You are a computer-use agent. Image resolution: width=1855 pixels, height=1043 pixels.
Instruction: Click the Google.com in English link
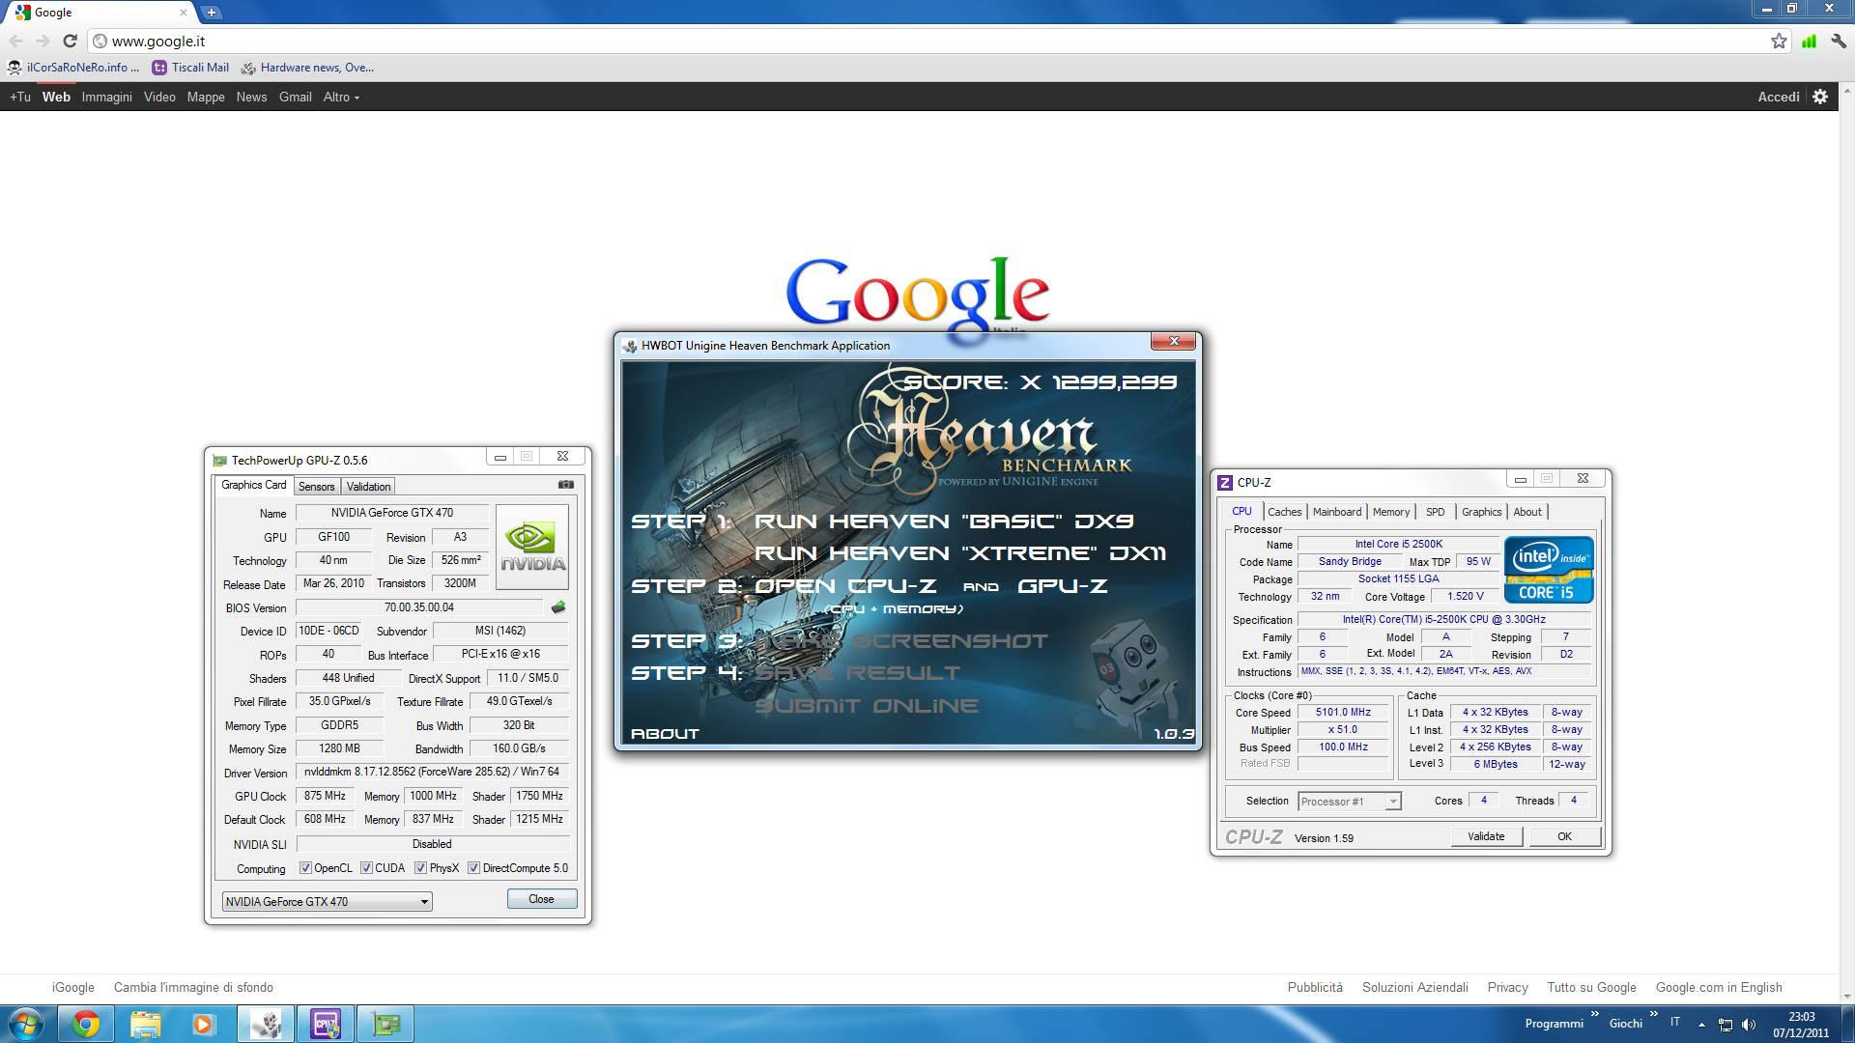pyautogui.click(x=1719, y=987)
